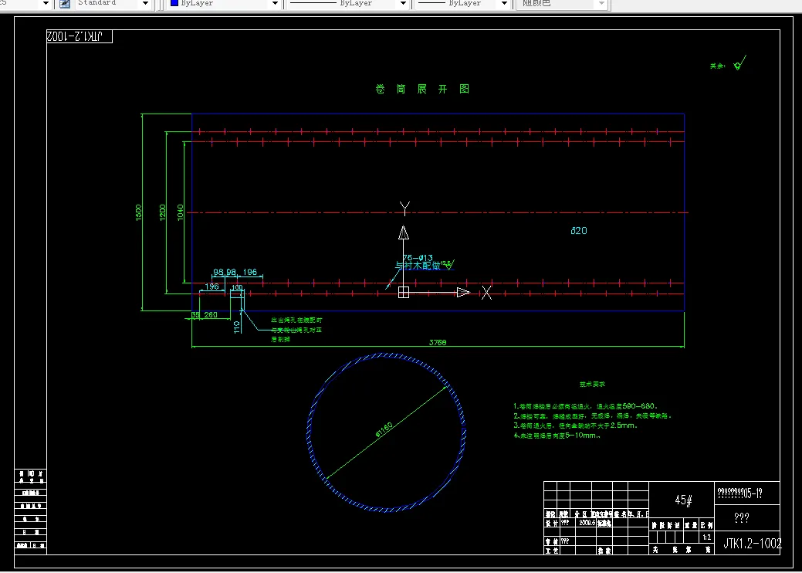Click the UCS Y-axis arrowhead

click(x=404, y=232)
